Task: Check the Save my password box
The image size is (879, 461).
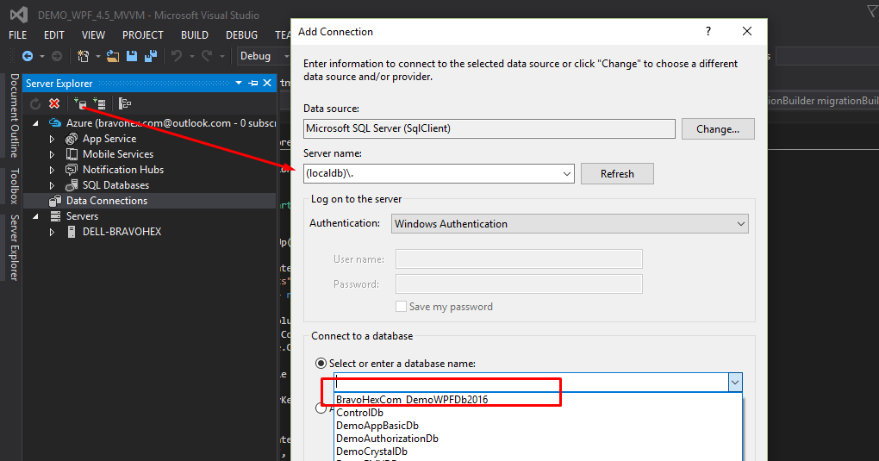Action: (401, 306)
